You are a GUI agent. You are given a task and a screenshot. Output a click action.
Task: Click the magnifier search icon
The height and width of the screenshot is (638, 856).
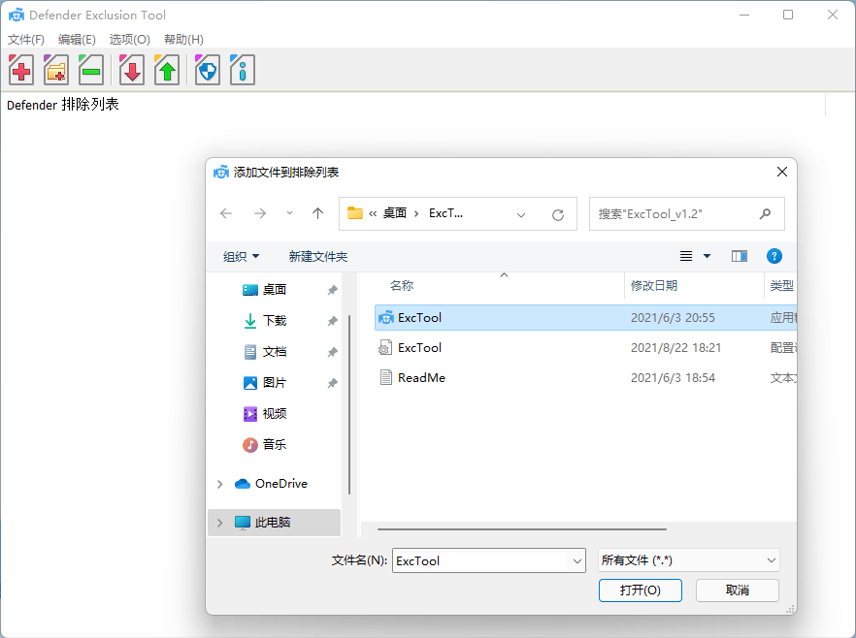[766, 213]
